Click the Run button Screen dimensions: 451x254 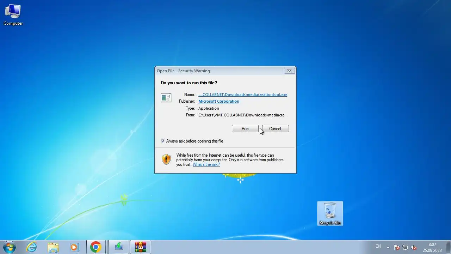pyautogui.click(x=245, y=129)
